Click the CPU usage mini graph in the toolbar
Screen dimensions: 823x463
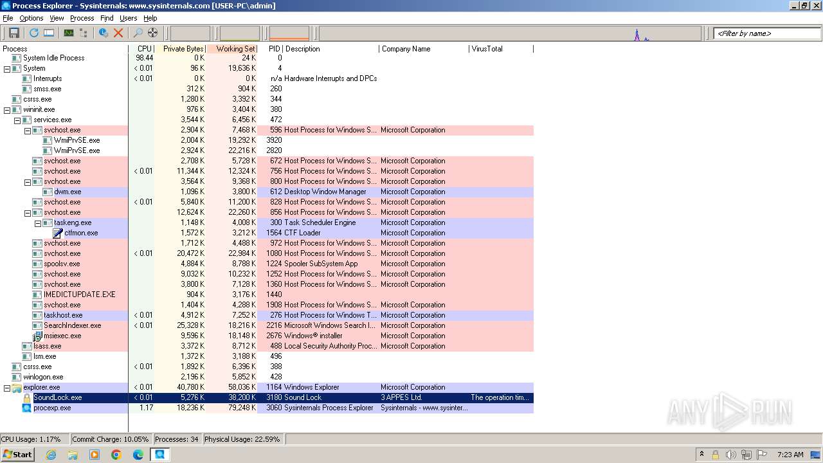tap(190, 33)
